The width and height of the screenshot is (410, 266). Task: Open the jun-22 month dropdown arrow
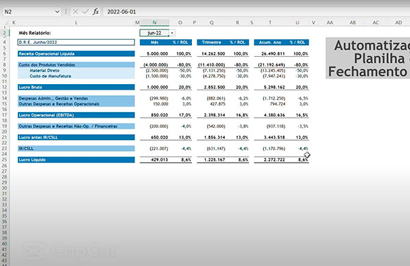pos(172,33)
